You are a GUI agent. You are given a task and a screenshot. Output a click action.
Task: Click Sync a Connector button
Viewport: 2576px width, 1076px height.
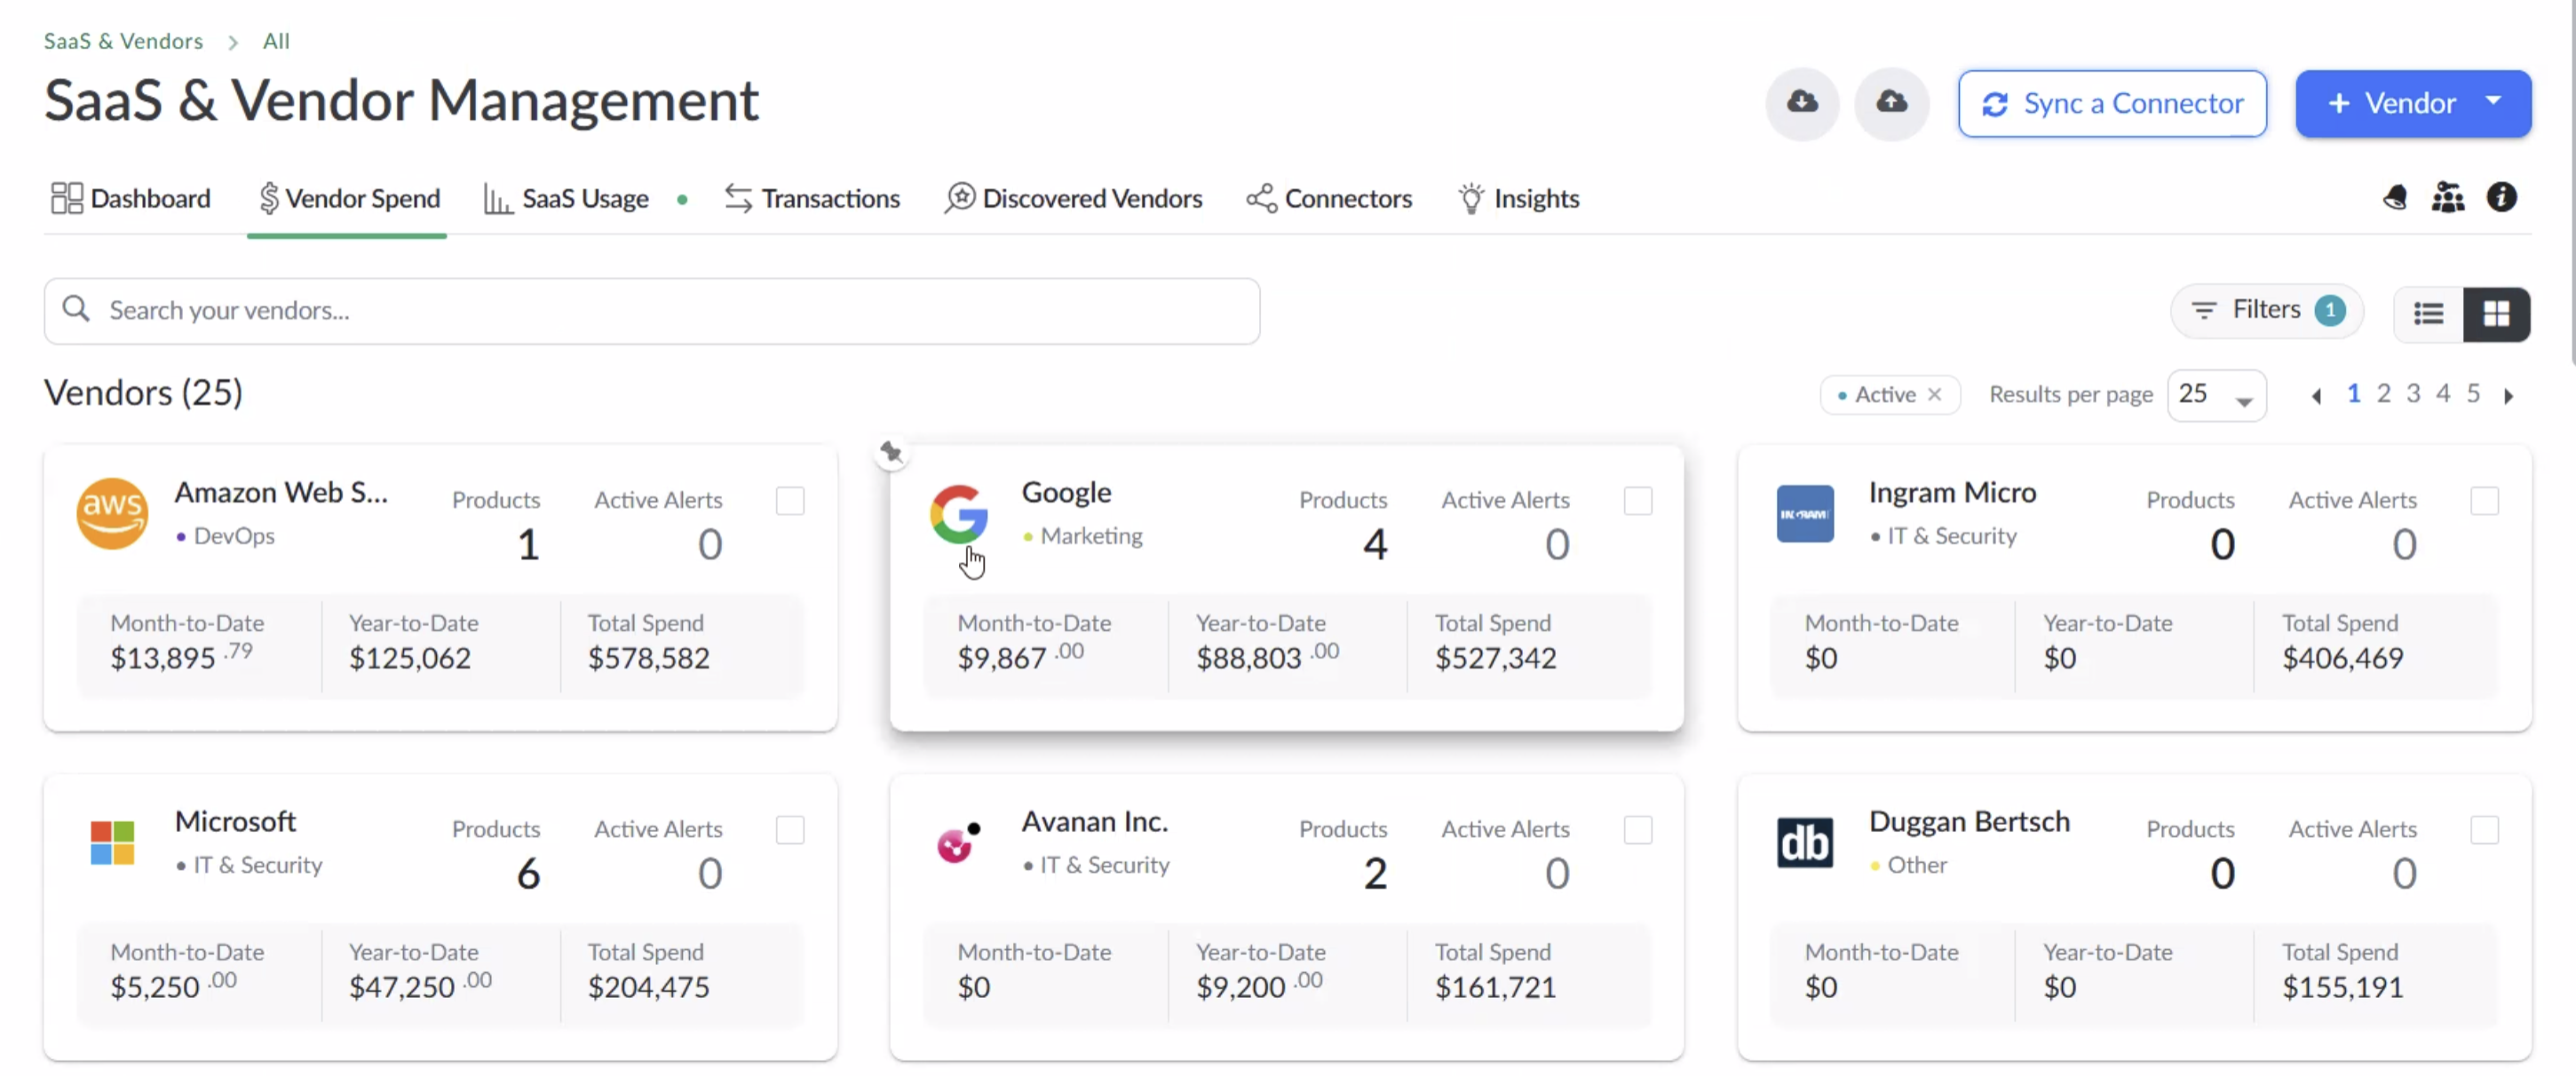pyautogui.click(x=2112, y=103)
